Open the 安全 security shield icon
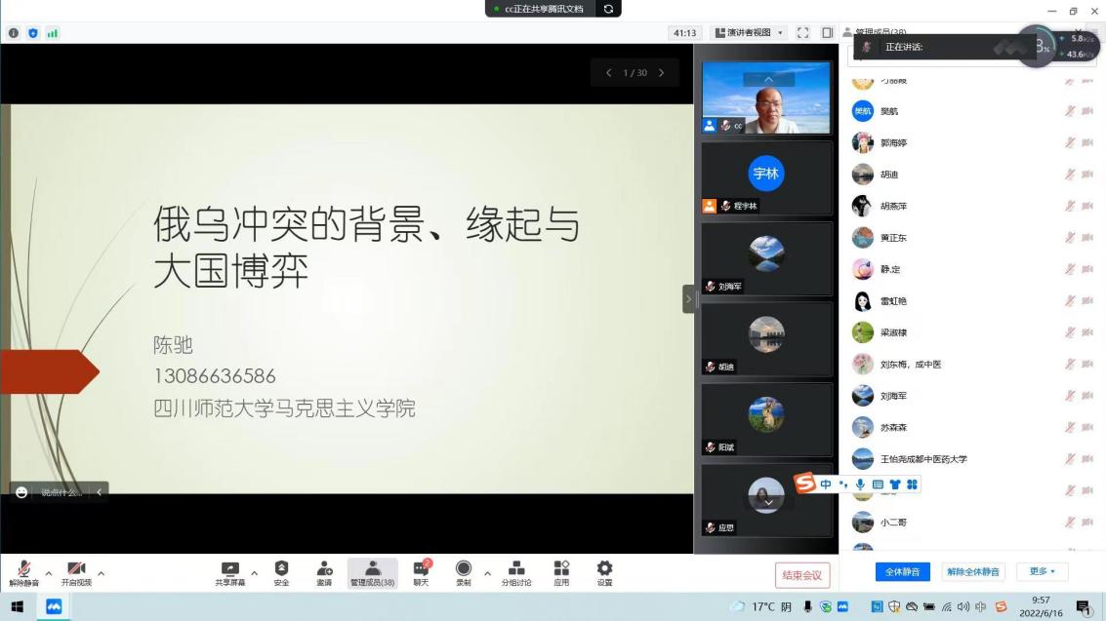 click(281, 572)
